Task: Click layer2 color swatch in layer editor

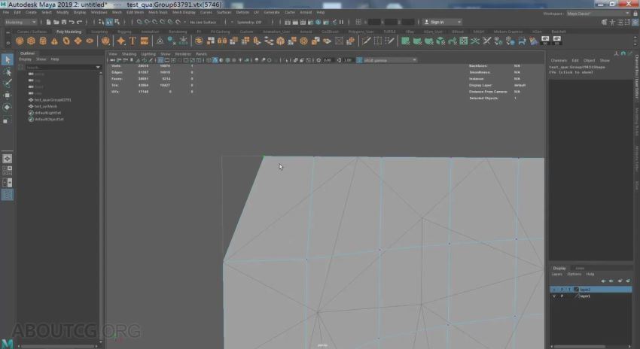Action: (577, 290)
